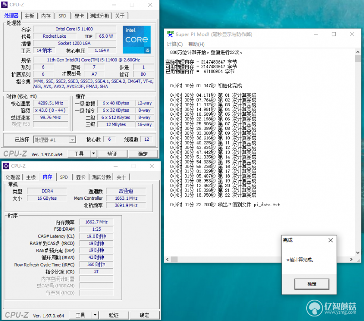Screen dimensions: 364x321
Task: Close the 完成 dialog with its X button
Action: point(331,240)
